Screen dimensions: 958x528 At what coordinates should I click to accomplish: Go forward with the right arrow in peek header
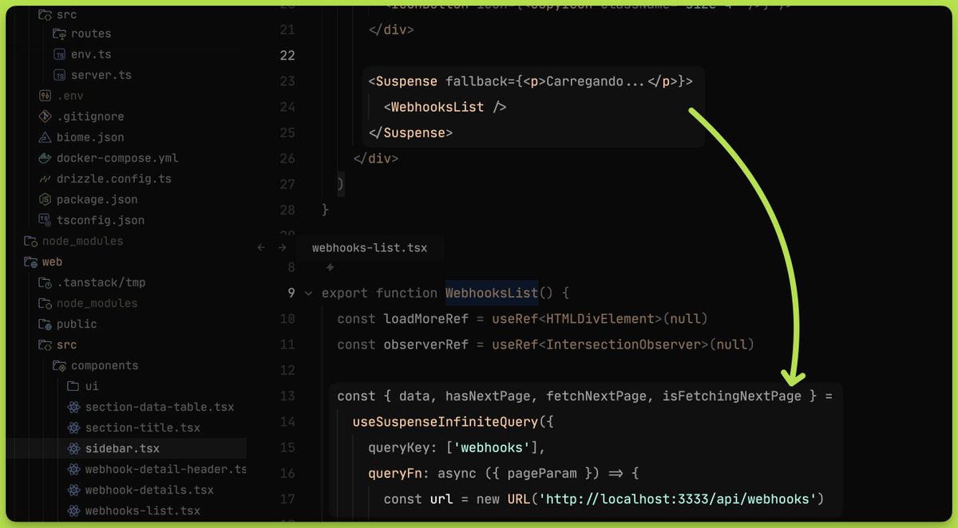point(282,248)
